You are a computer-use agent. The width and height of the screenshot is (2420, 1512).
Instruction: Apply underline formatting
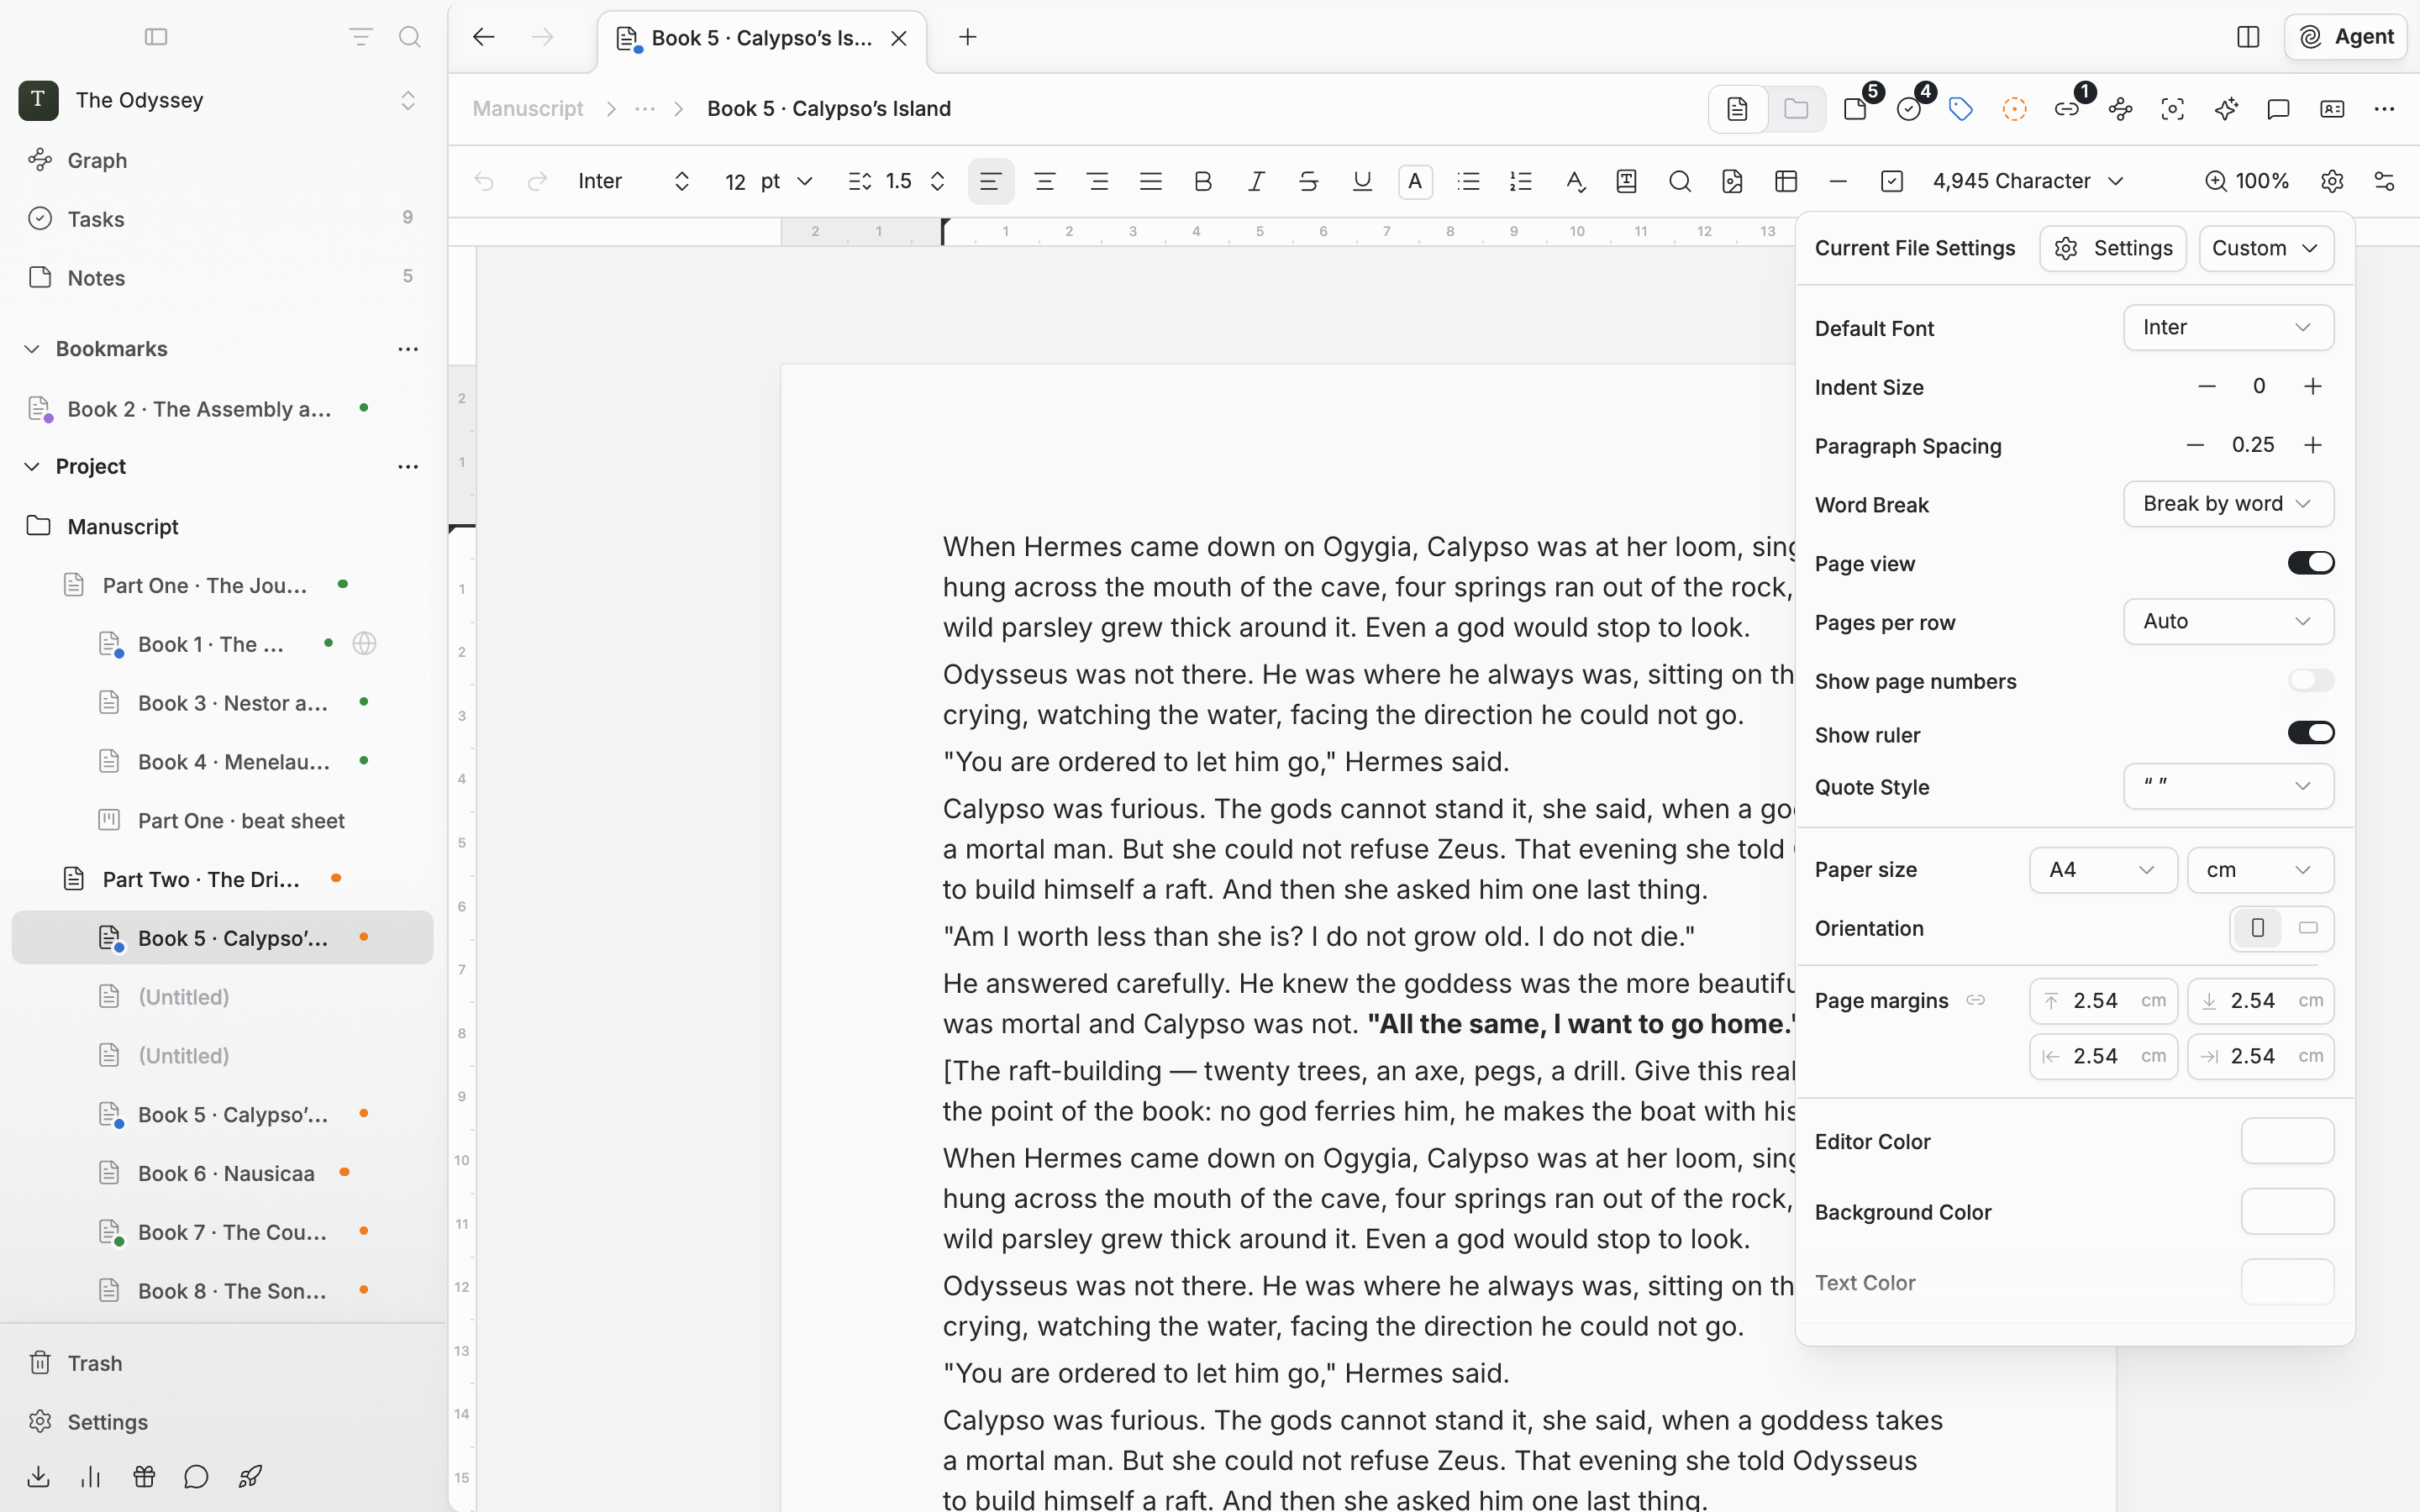point(1362,181)
